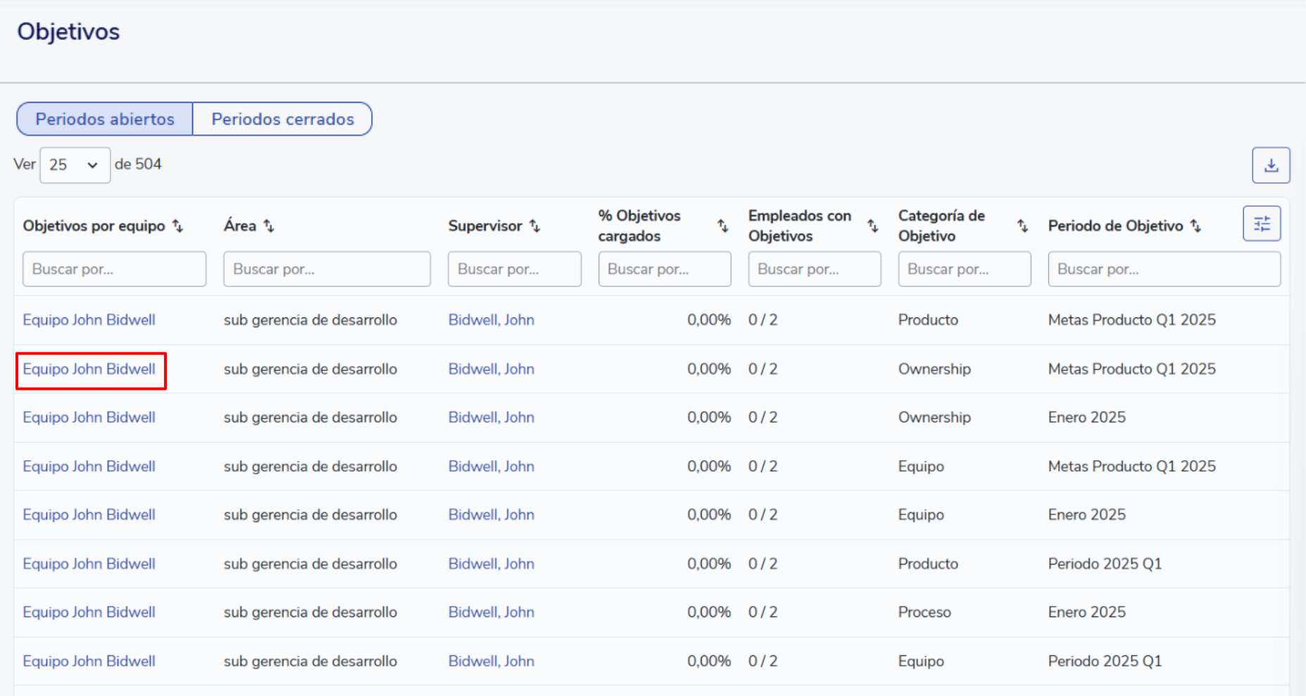Focus the Objetivos por equipo search box

coord(114,270)
